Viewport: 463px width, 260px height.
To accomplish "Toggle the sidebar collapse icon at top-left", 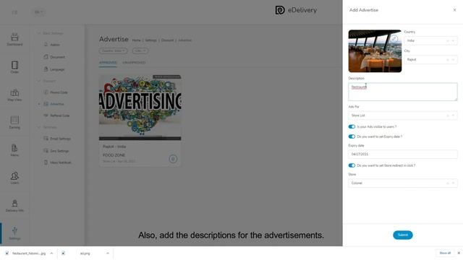I will (x=14, y=12).
